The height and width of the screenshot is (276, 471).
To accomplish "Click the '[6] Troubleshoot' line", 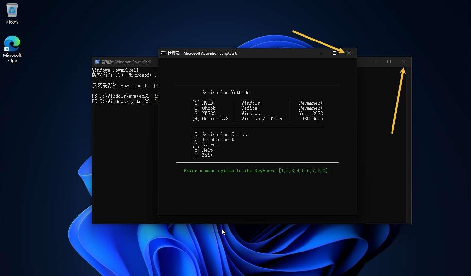I will 213,139.
